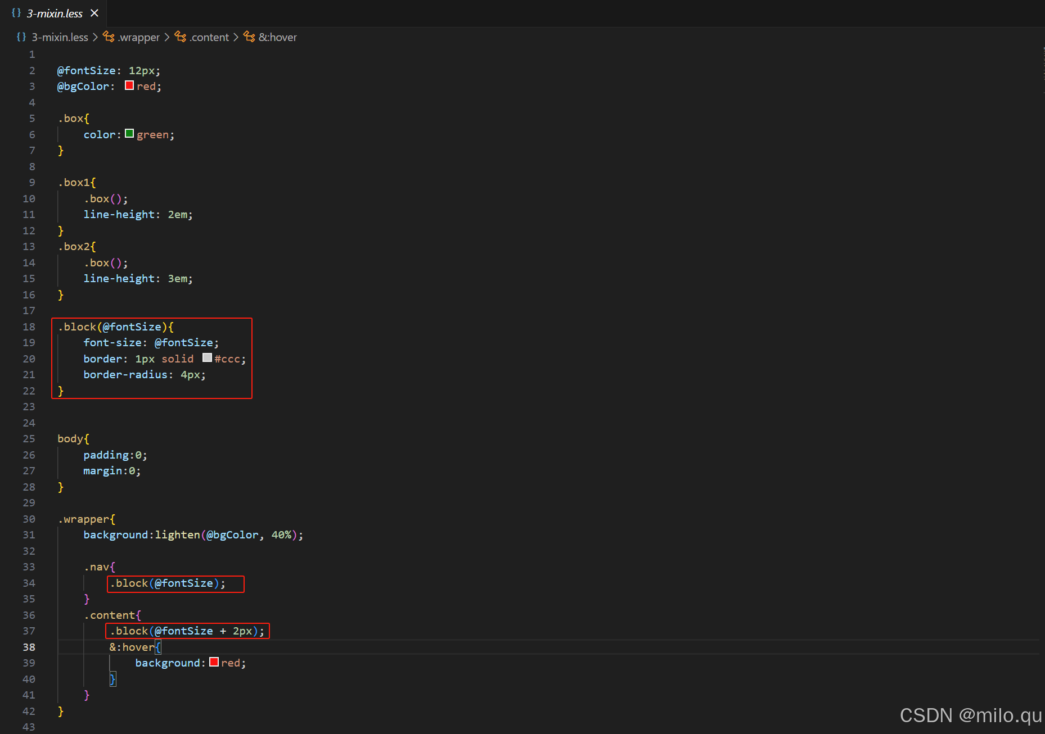Click line number 30 in gutter

coord(29,519)
